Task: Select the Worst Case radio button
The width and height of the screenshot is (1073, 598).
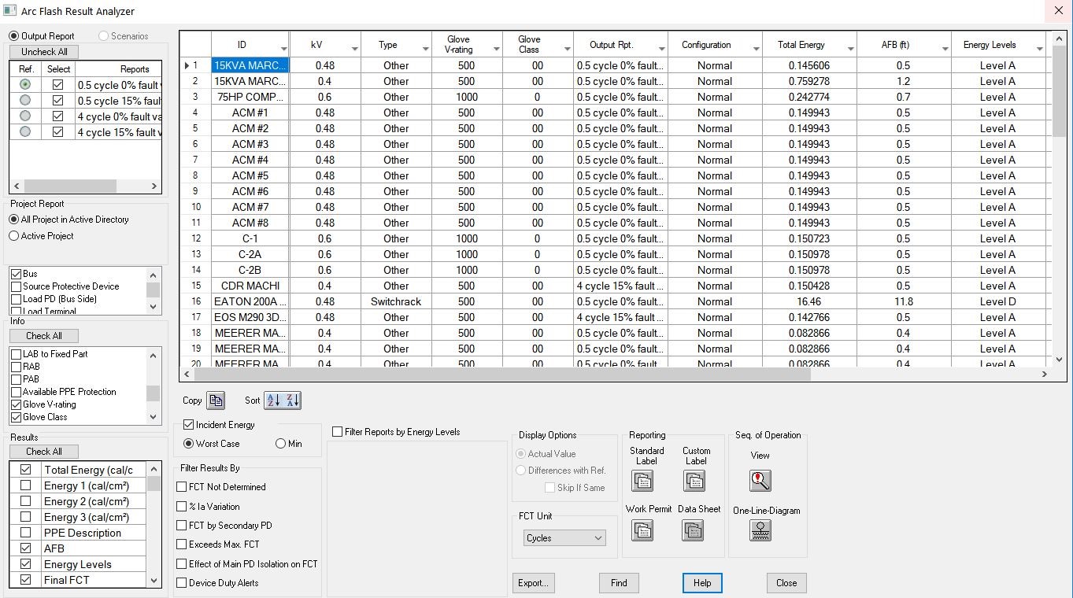Action: point(188,444)
